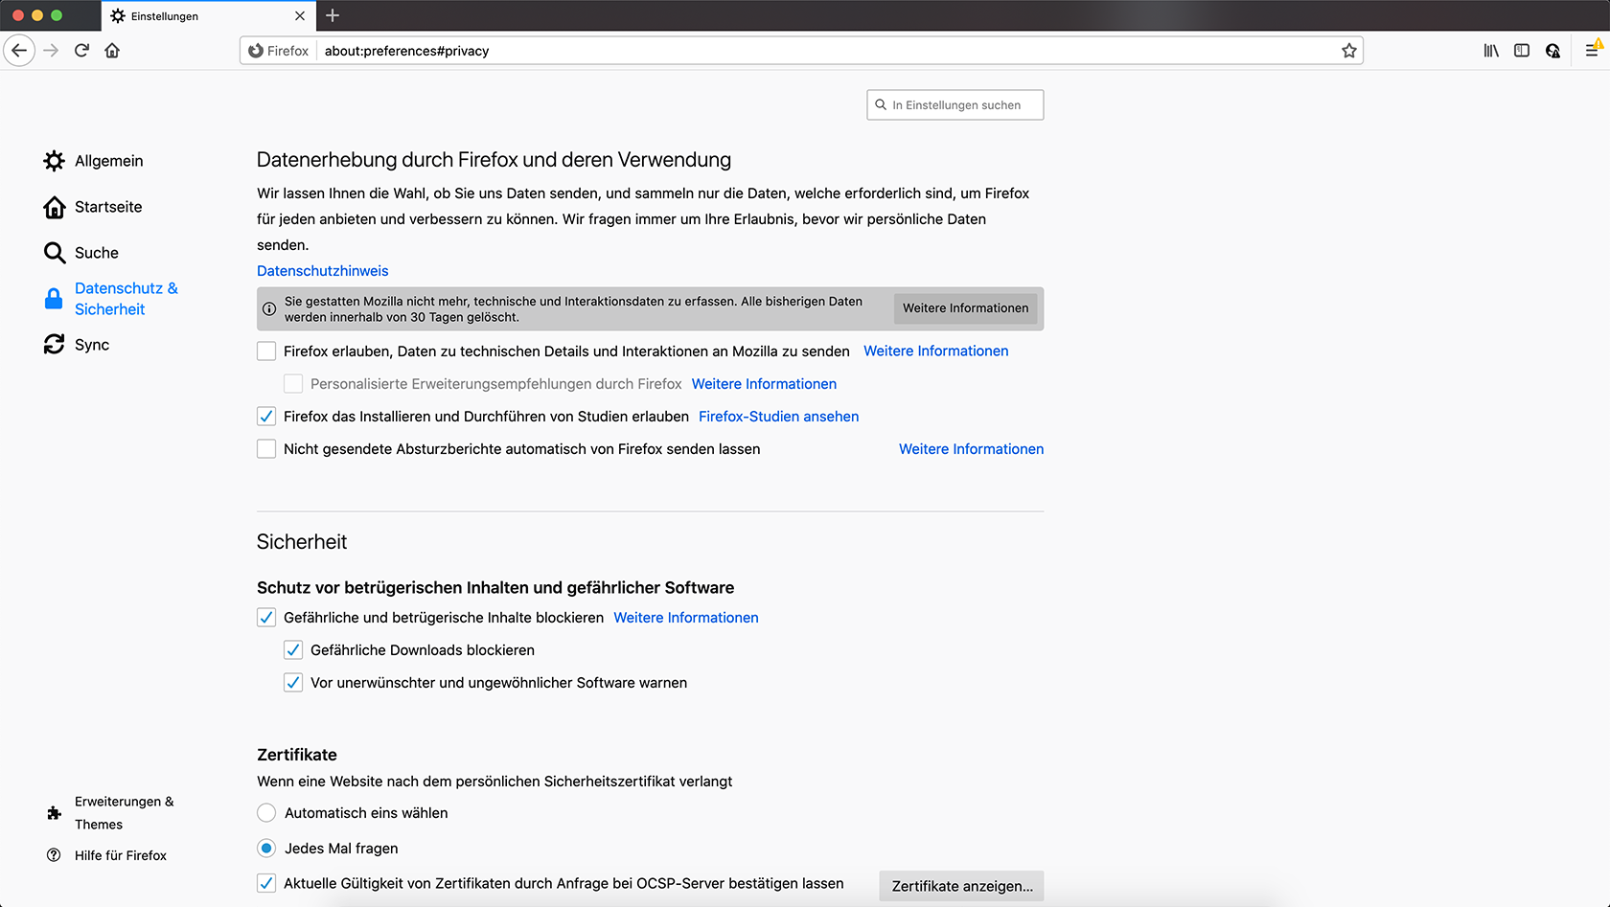The height and width of the screenshot is (907, 1610).
Task: Open Weitere Informationen link for technical data
Action: click(936, 351)
